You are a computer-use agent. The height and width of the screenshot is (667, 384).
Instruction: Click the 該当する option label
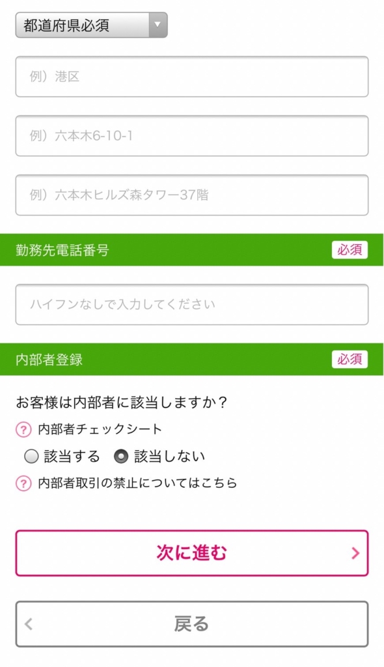pos(72,457)
